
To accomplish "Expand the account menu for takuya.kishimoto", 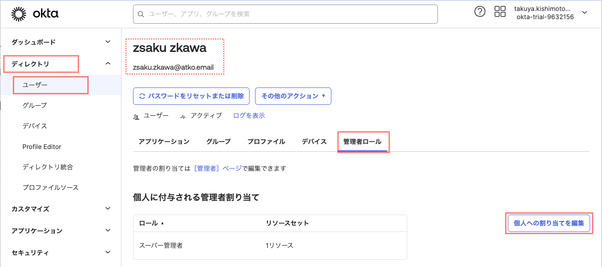I will [584, 13].
